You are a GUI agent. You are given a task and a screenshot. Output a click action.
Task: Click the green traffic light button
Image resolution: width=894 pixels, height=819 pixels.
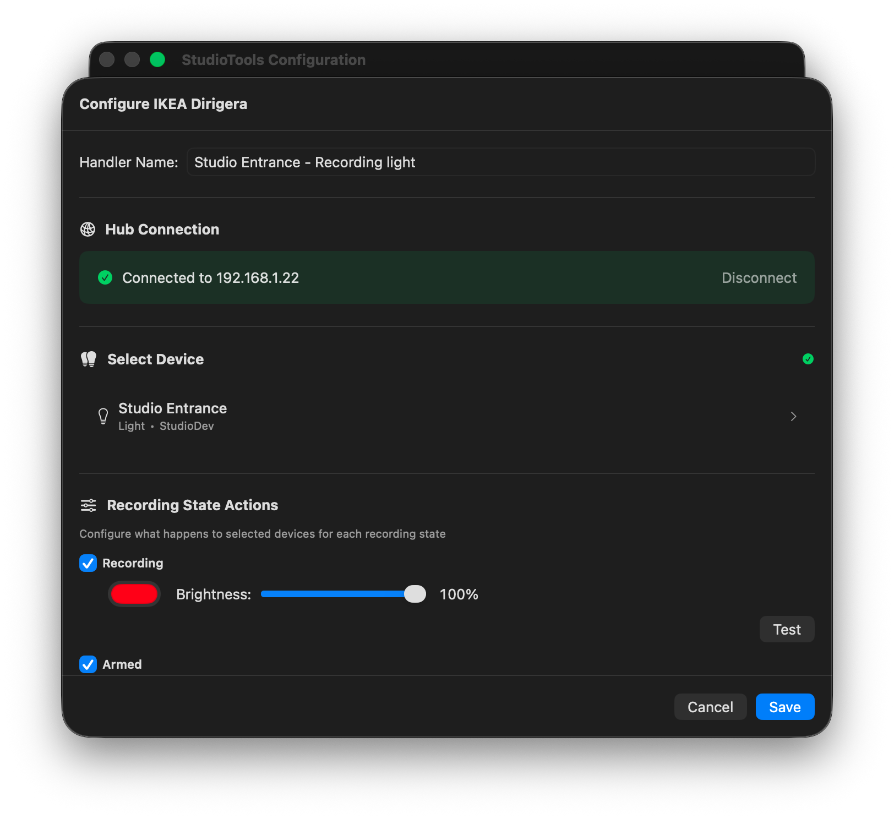point(157,59)
